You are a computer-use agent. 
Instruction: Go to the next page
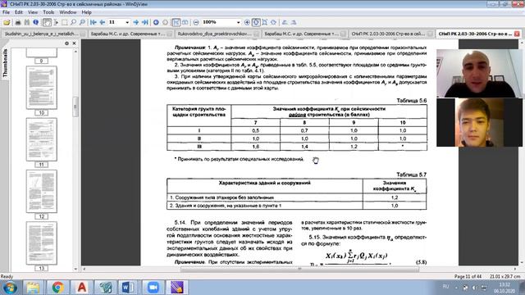136,22
